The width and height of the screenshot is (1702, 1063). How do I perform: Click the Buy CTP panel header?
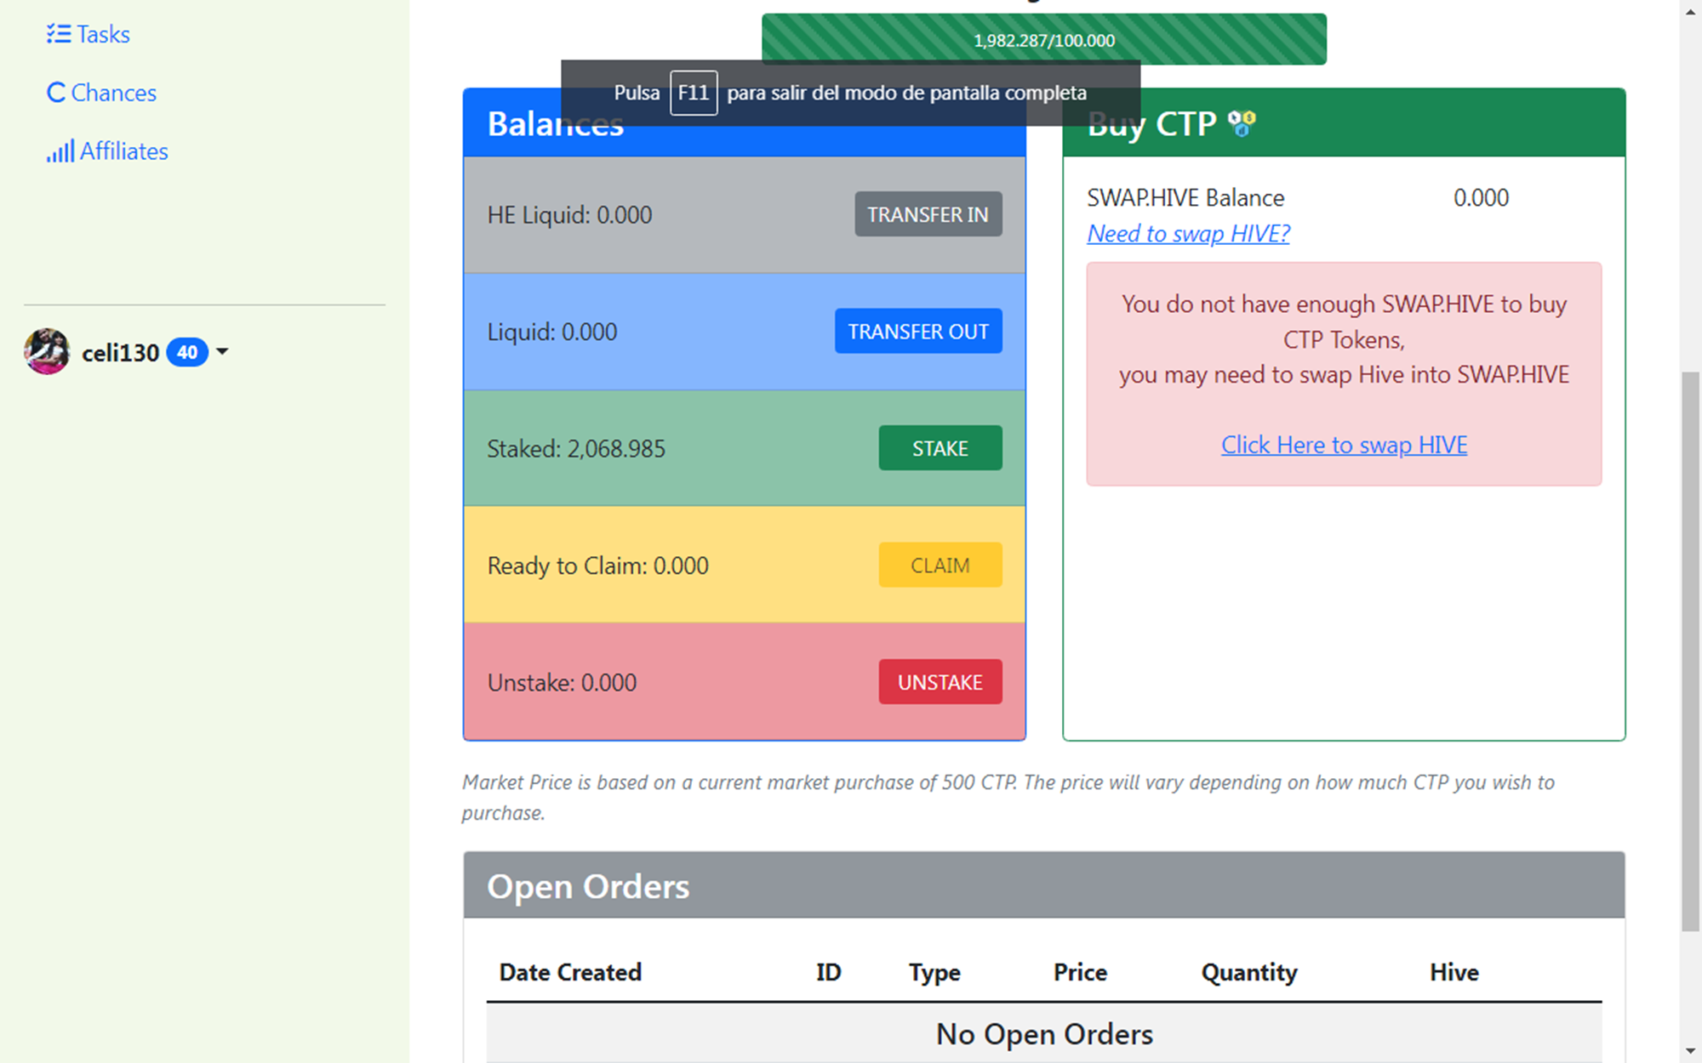click(1344, 122)
